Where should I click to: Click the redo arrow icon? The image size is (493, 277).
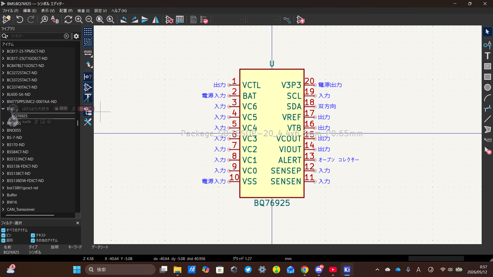[x=31, y=19]
